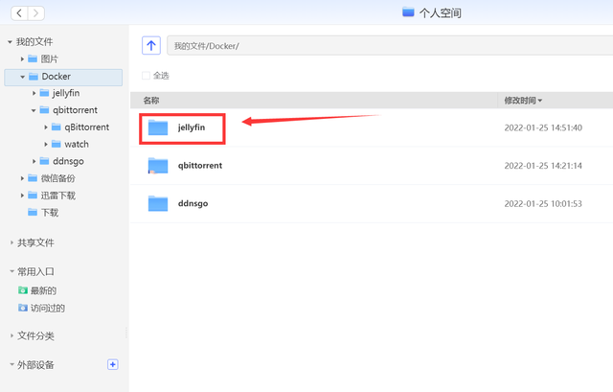Collapse qbittorrent node in sidebar tree
Viewport: 613px width, 392px height.
(x=34, y=111)
